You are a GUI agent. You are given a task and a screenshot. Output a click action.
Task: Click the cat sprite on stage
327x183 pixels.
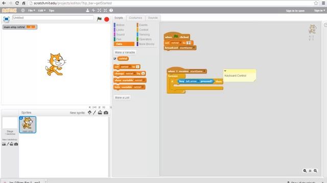[56, 65]
